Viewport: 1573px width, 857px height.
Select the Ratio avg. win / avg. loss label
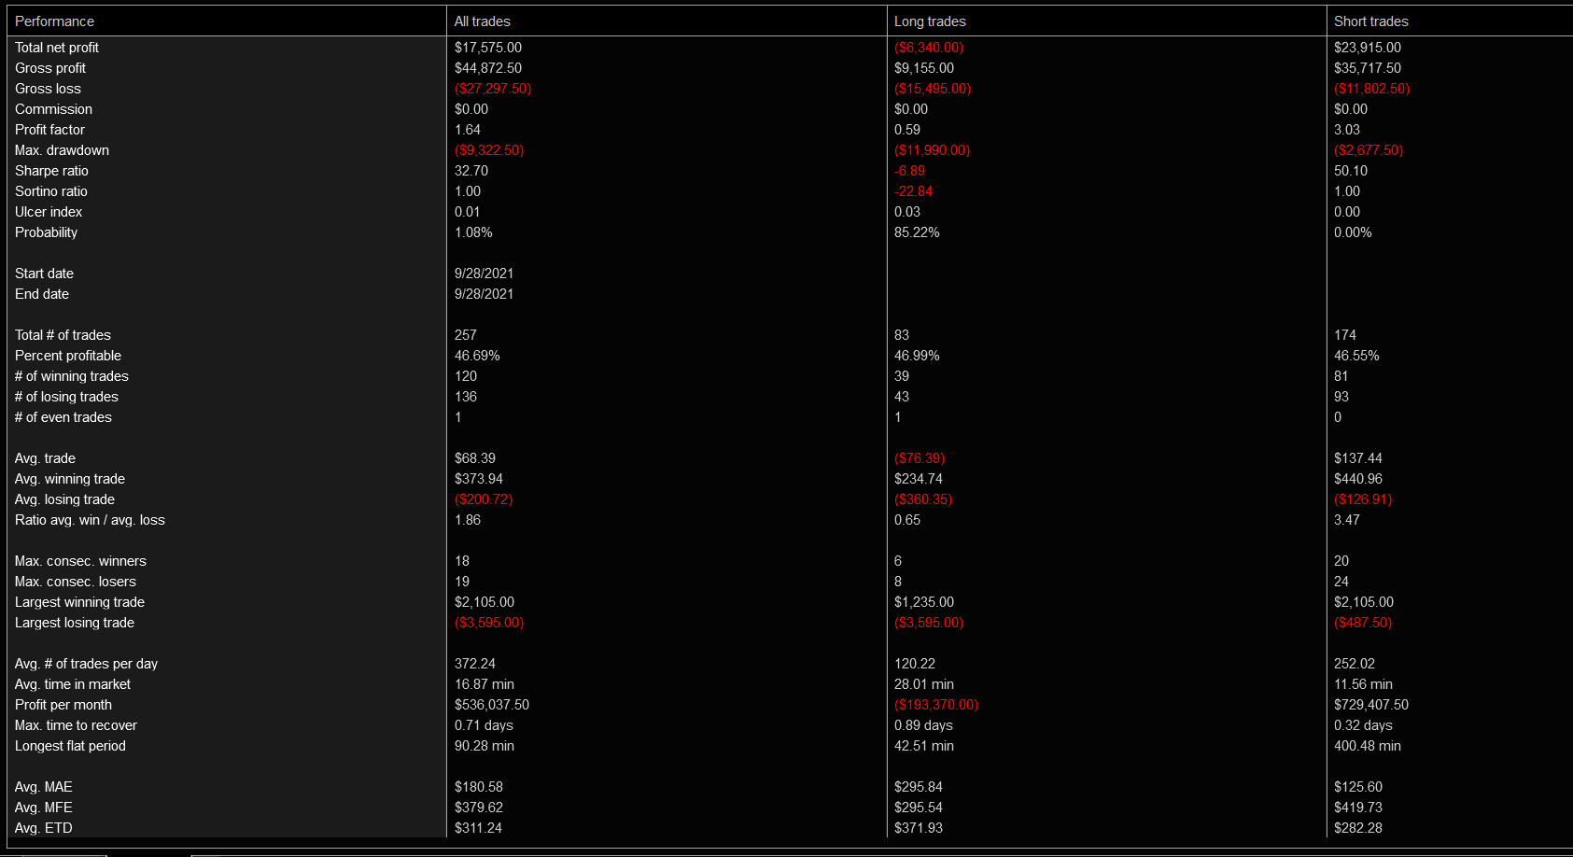tap(90, 520)
